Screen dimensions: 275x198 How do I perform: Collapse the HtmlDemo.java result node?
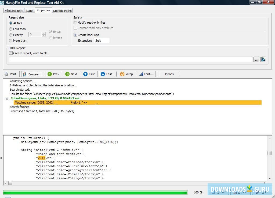[7, 98]
